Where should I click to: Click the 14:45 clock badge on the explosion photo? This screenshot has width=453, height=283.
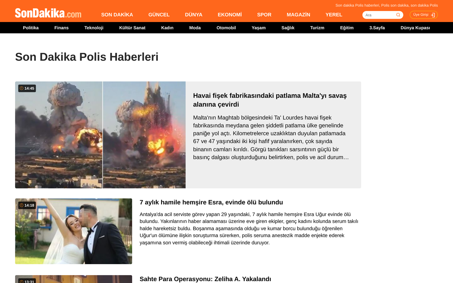27,88
